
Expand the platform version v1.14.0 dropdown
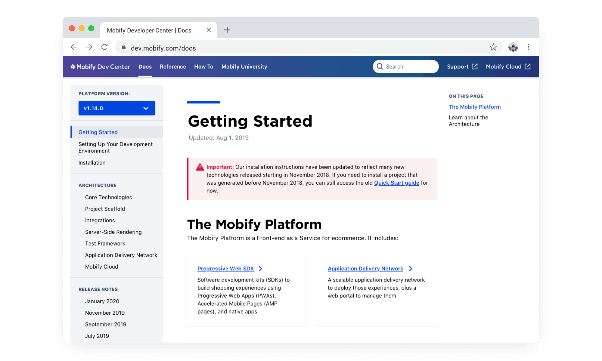[116, 108]
